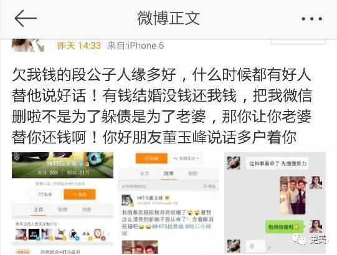Open the first attached profile screenshot
The width and height of the screenshot is (337, 255).
(x=62, y=203)
